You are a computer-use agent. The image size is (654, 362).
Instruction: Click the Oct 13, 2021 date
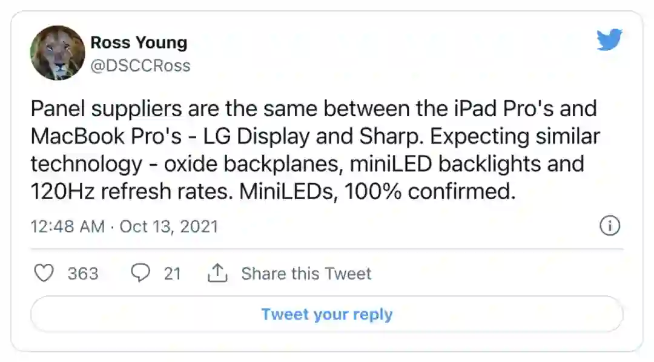(169, 226)
